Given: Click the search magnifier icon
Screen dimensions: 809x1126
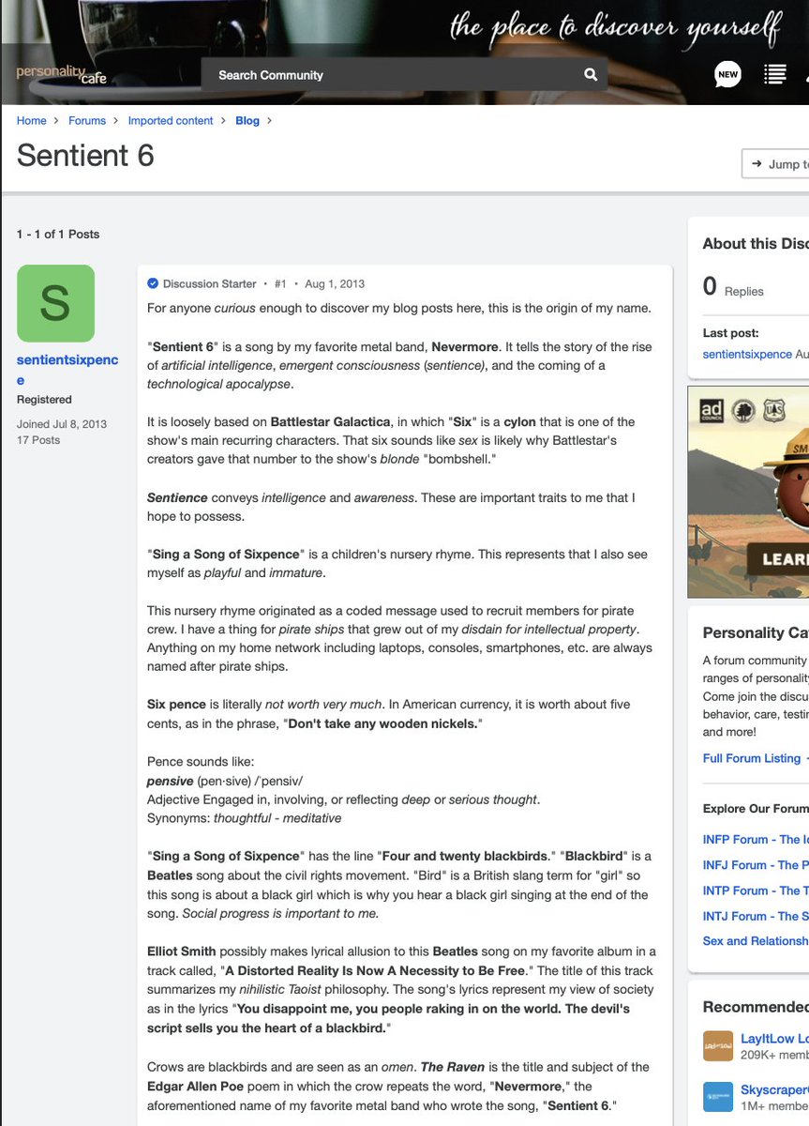Looking at the screenshot, I should pos(591,74).
